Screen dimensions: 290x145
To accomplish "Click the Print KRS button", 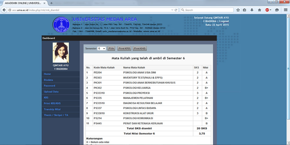I will tap(124, 49).
